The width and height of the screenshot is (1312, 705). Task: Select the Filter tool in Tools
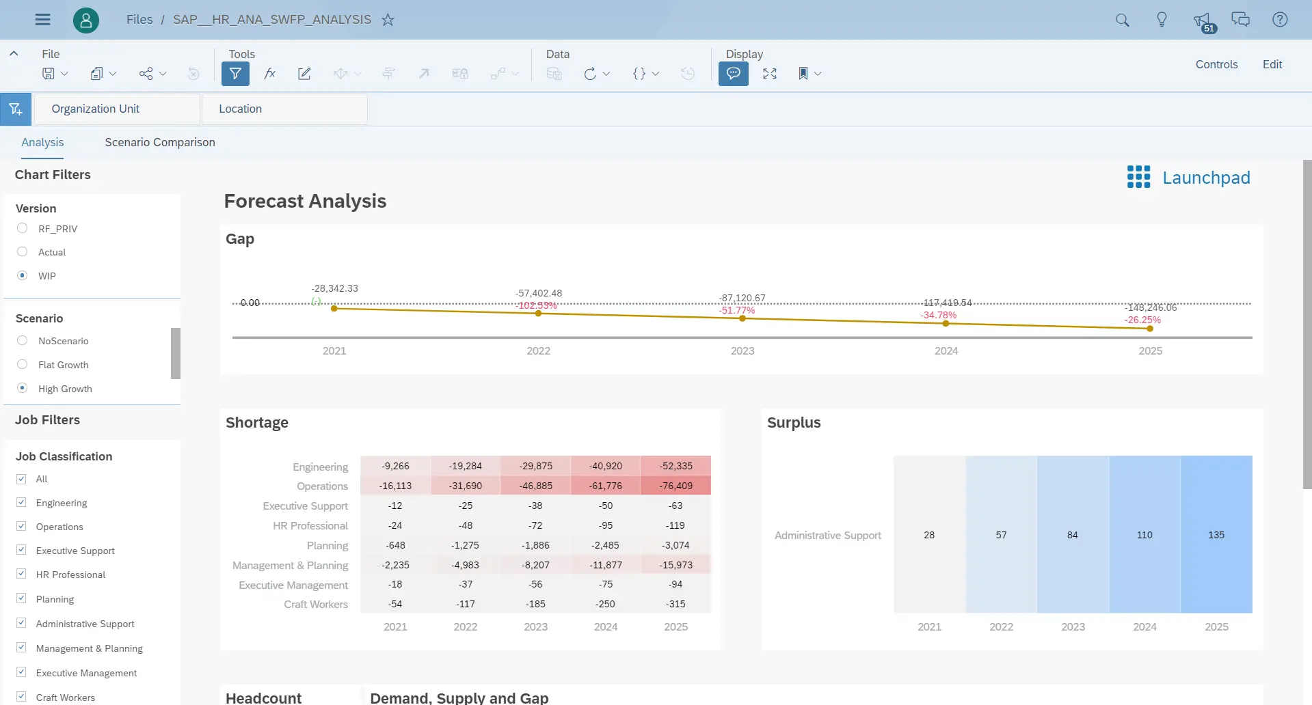point(235,73)
